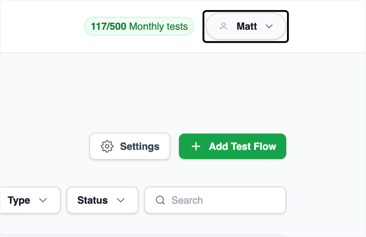Click the gear icon in Settings button
The height and width of the screenshot is (237, 366).
click(x=107, y=146)
